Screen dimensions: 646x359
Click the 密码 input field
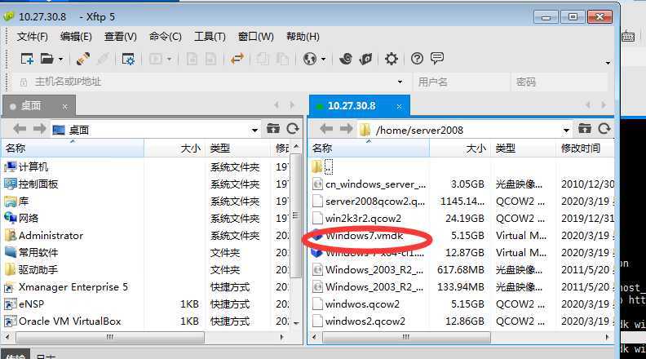[x=560, y=82]
